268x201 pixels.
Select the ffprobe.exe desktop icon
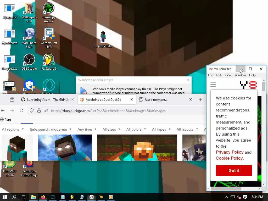click(x=9, y=37)
